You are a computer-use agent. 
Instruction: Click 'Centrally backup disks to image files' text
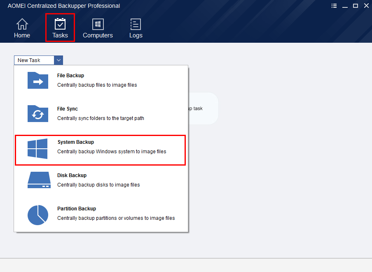(x=98, y=185)
